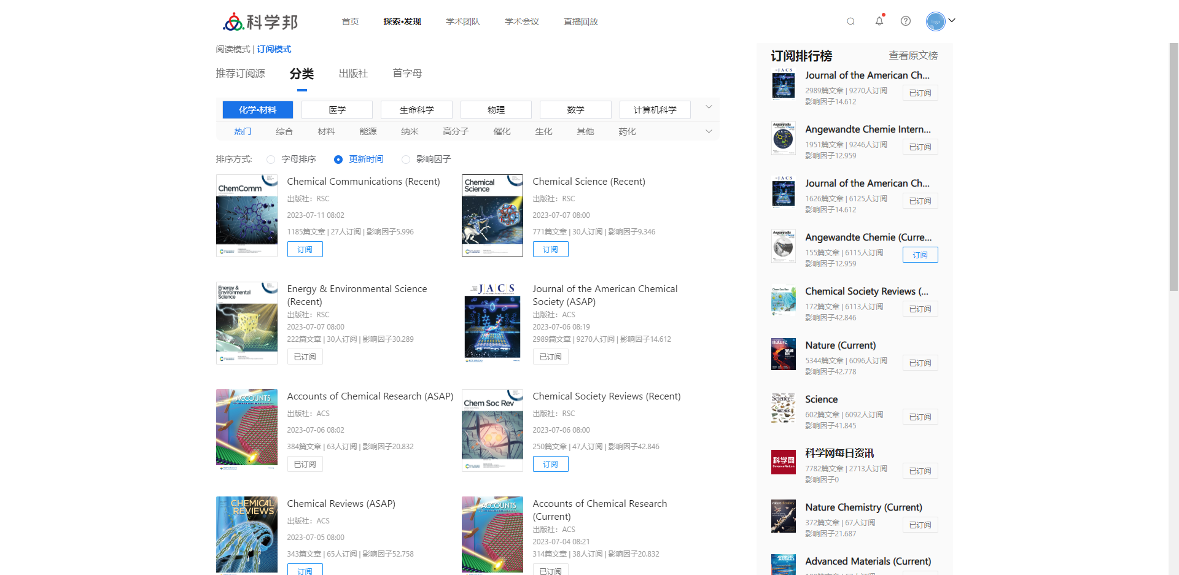Expand the subcategory row chevron

(x=709, y=131)
